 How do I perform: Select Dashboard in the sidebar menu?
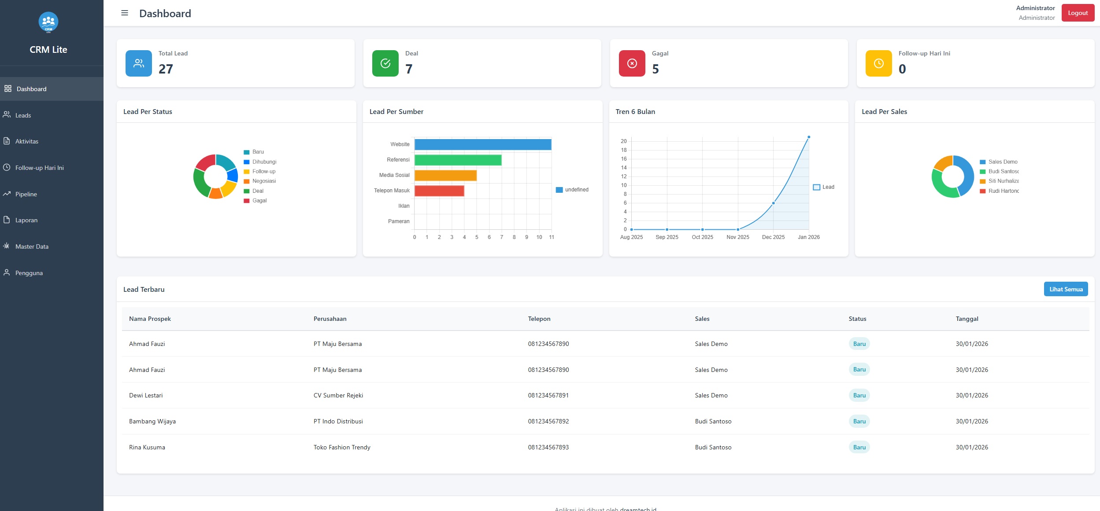[31, 88]
